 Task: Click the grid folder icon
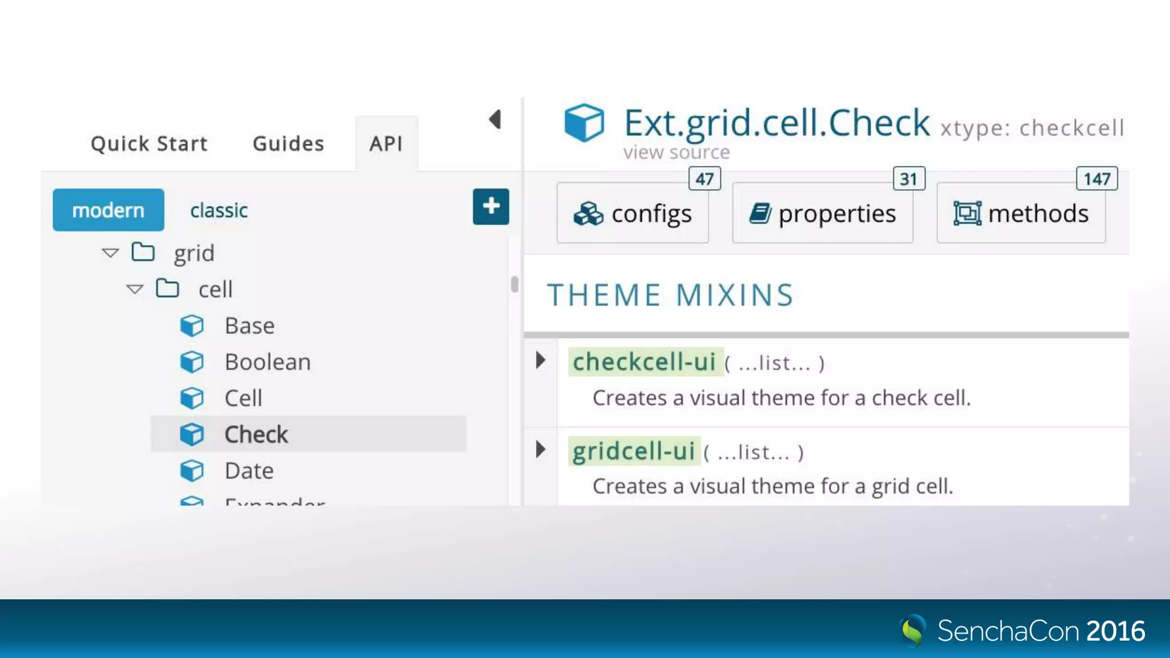[x=143, y=252]
